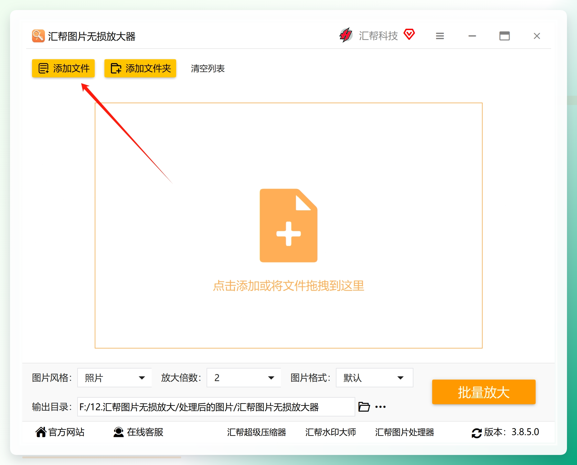
Task: Click the 版本: 3.8.5.0 text
Action: pyautogui.click(x=511, y=432)
